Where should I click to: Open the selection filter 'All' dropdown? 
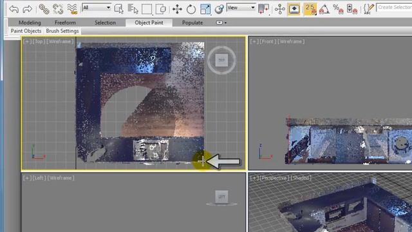[x=97, y=8]
